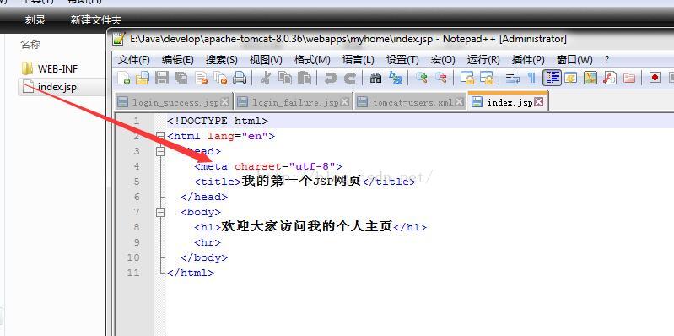Screen dimensions: 674x336
Task: Open the 搜索(S) menu
Action: tap(221, 60)
